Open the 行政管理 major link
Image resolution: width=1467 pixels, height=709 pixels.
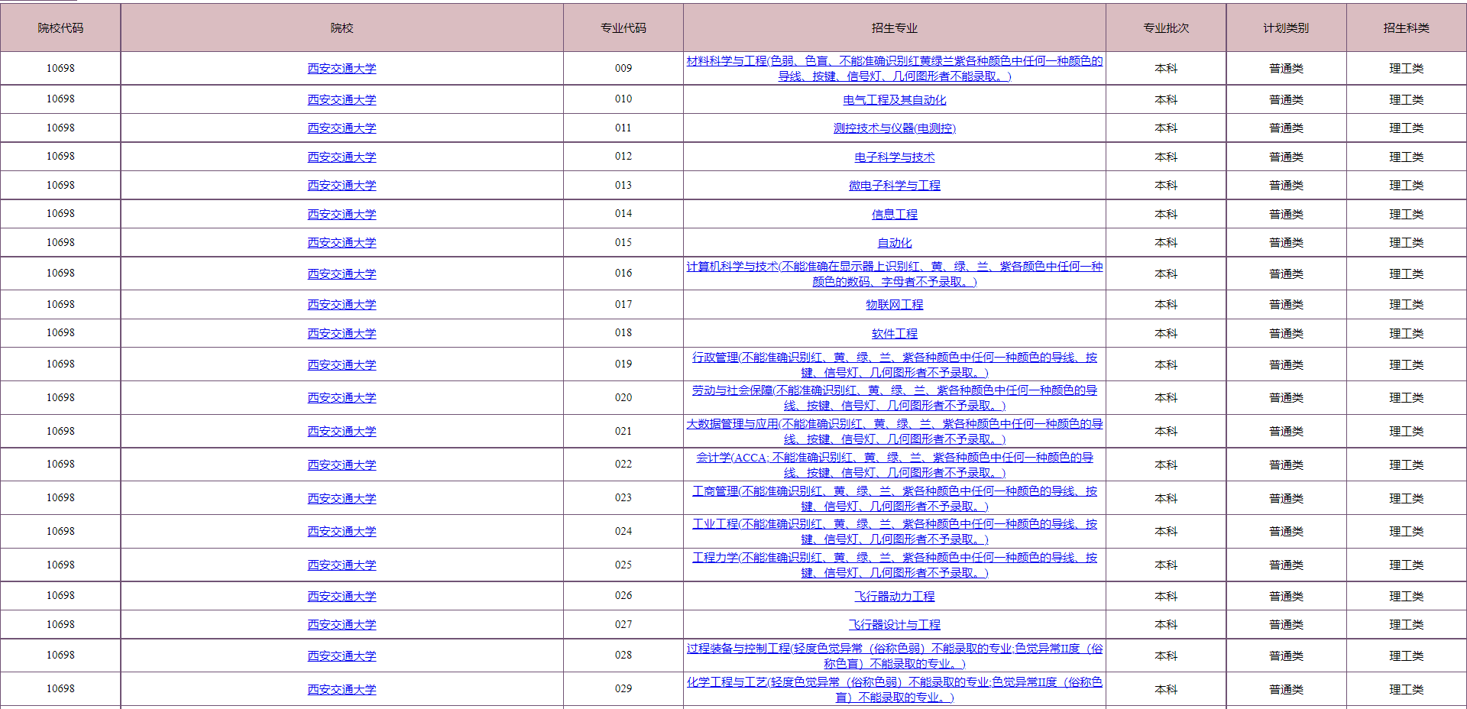(x=894, y=364)
